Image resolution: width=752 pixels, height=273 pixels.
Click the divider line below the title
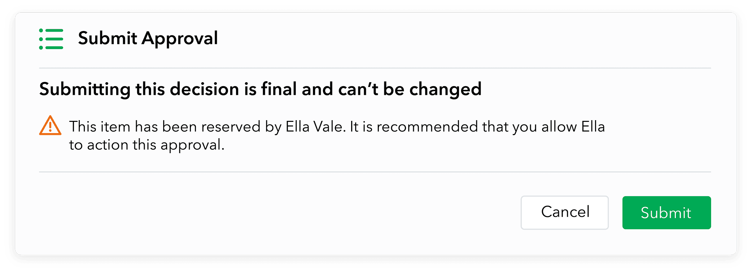(x=375, y=68)
